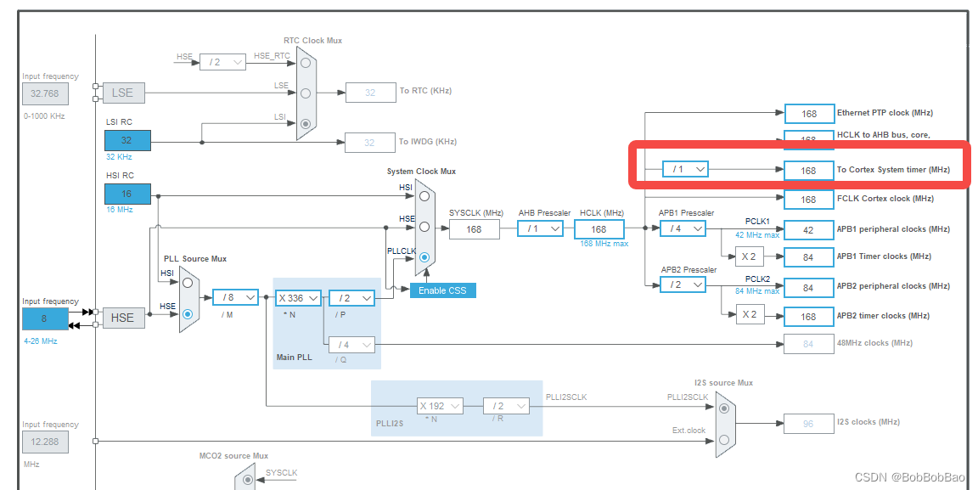The width and height of the screenshot is (978, 490).
Task: Click the SYSCLK label near MCO2 source Mux
Action: 280,471
